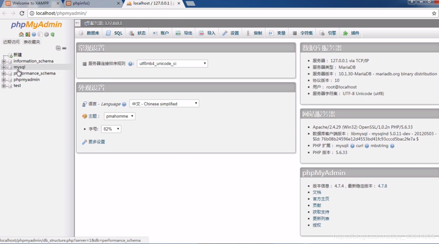Open the 导出 tab
Viewport: 439px width, 244px height.
[x=184, y=33]
